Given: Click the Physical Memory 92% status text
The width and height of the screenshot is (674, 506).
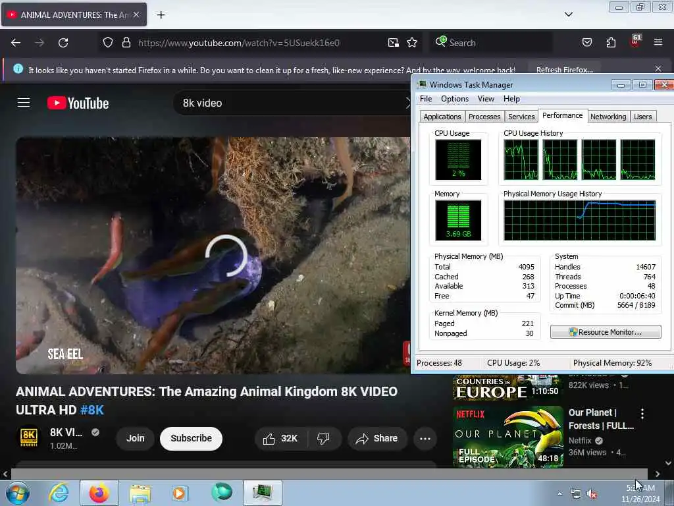Looking at the screenshot, I should coord(612,363).
